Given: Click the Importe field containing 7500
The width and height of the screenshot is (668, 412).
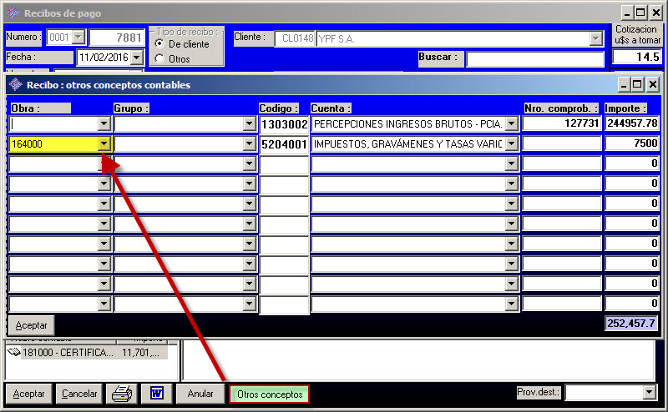Looking at the screenshot, I should (631, 143).
